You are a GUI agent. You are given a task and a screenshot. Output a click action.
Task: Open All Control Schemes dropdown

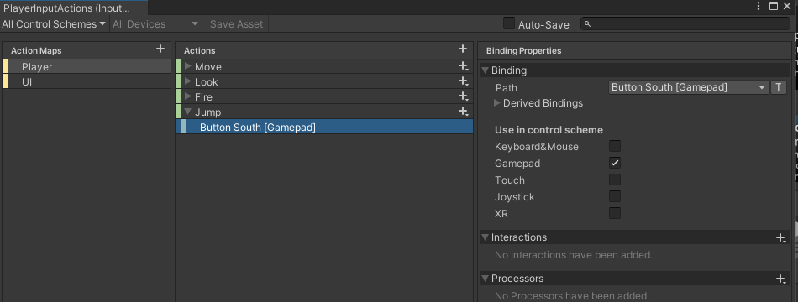coord(54,23)
